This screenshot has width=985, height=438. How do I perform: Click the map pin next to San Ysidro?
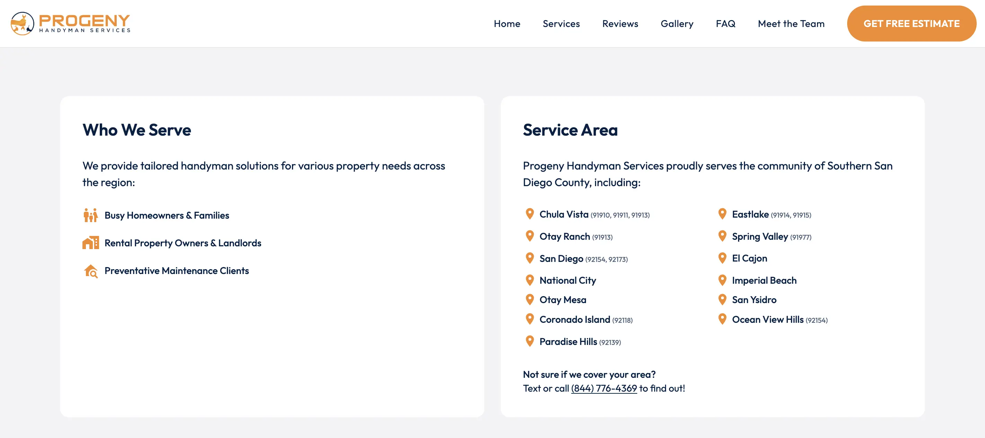click(x=722, y=300)
